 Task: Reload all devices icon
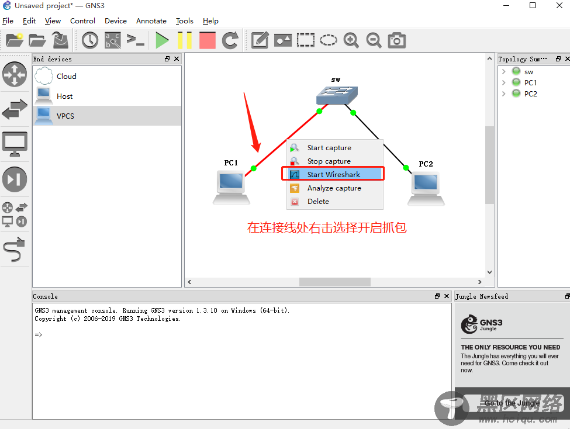pos(230,40)
